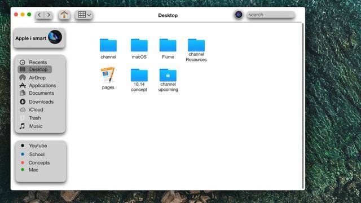
Task: Open the Apple i smart profile card
Action: [x=39, y=38]
